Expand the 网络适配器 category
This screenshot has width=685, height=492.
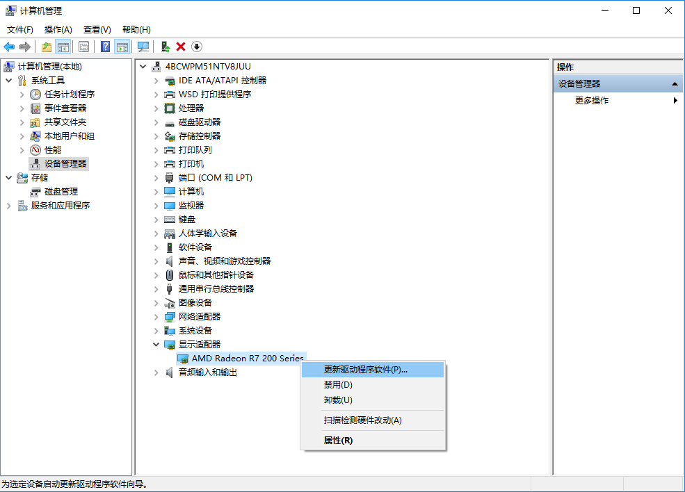pyautogui.click(x=156, y=316)
